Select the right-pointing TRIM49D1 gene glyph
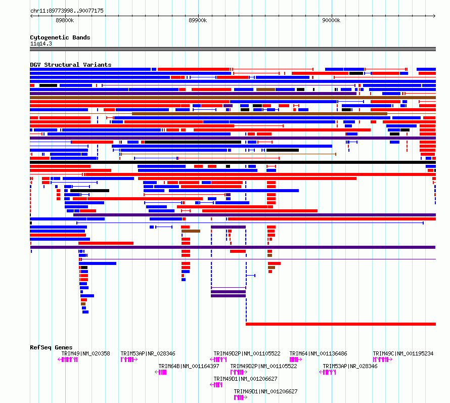Viewport: 450px width, 403px height. 241,397
